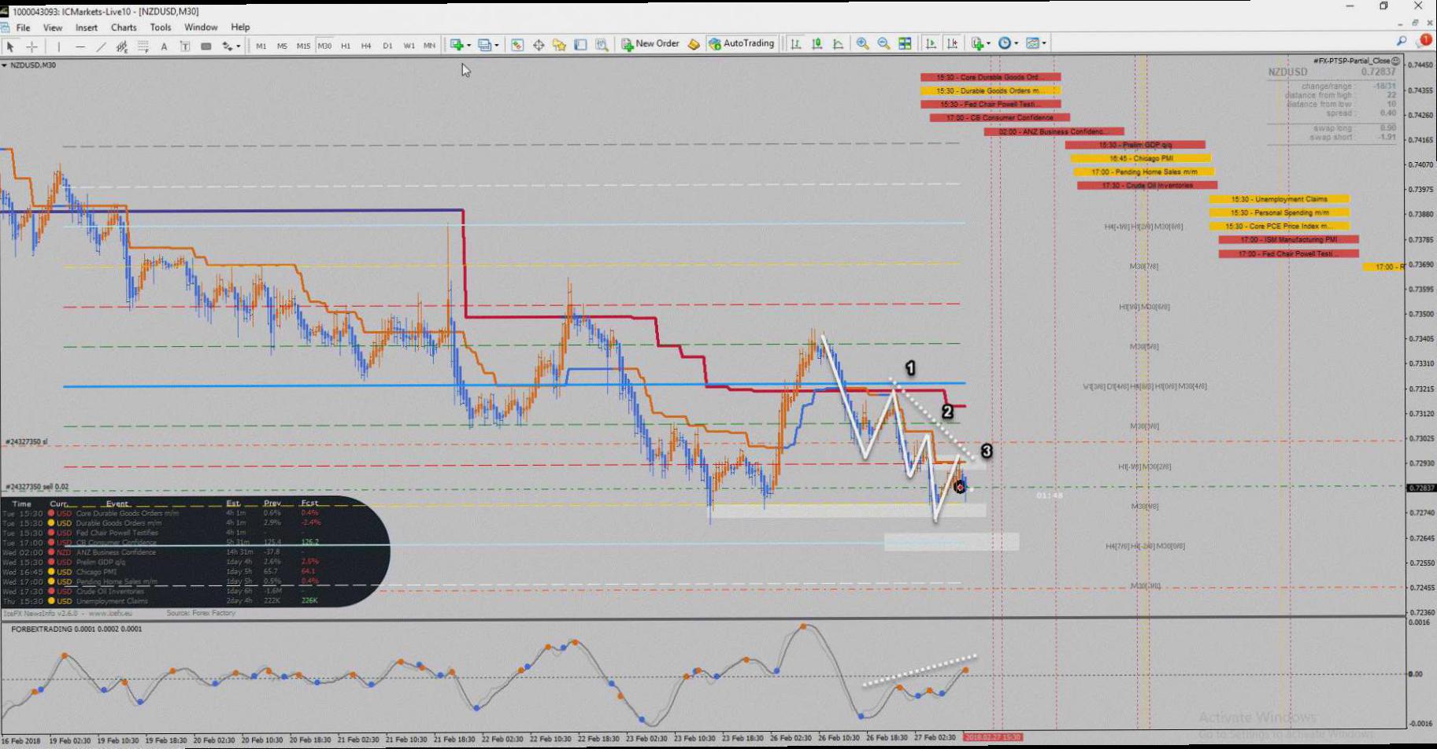Toggle the AutoTrading button

742,44
